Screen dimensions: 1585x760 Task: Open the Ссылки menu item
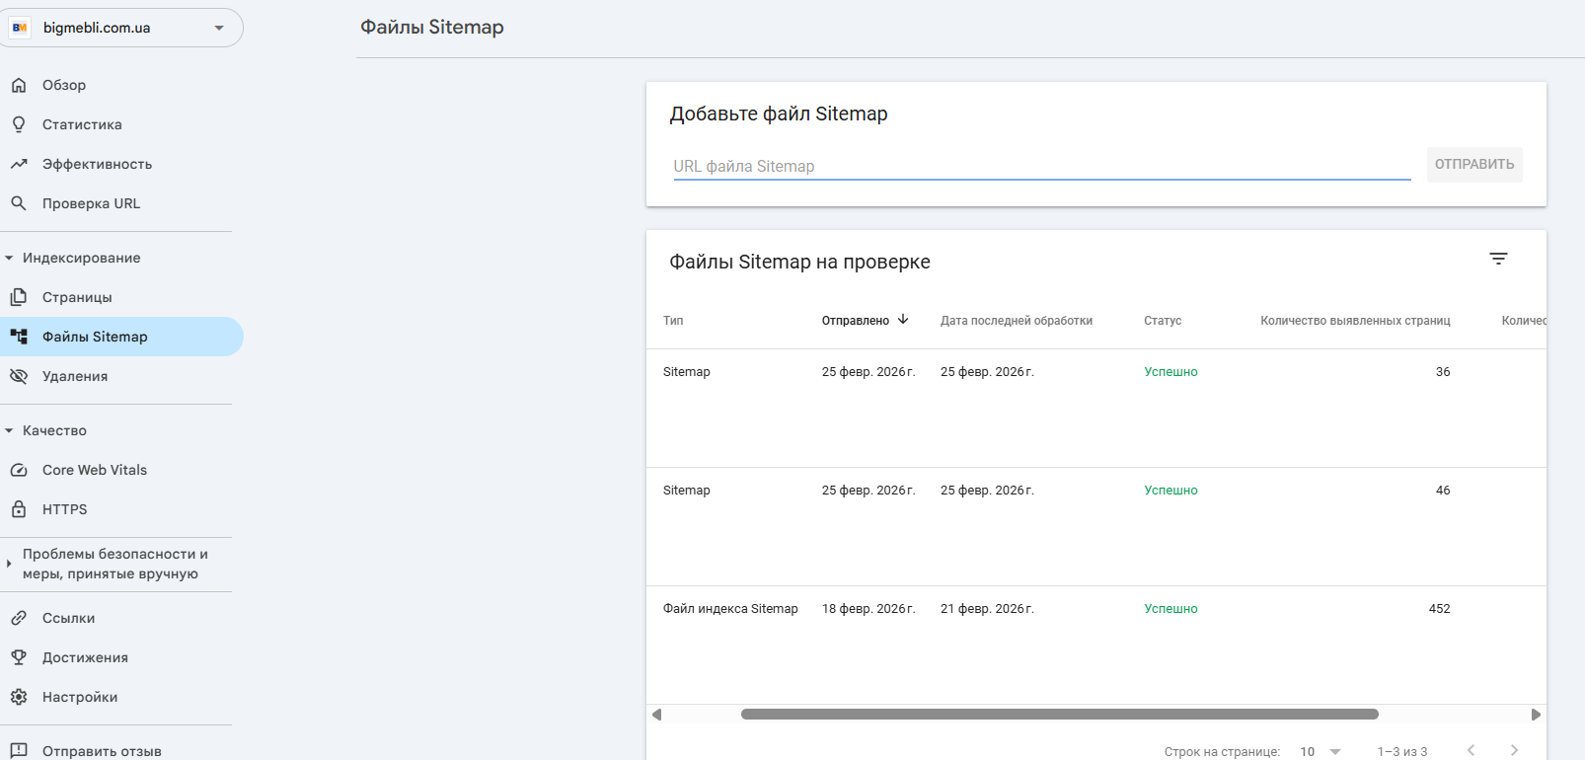point(69,618)
